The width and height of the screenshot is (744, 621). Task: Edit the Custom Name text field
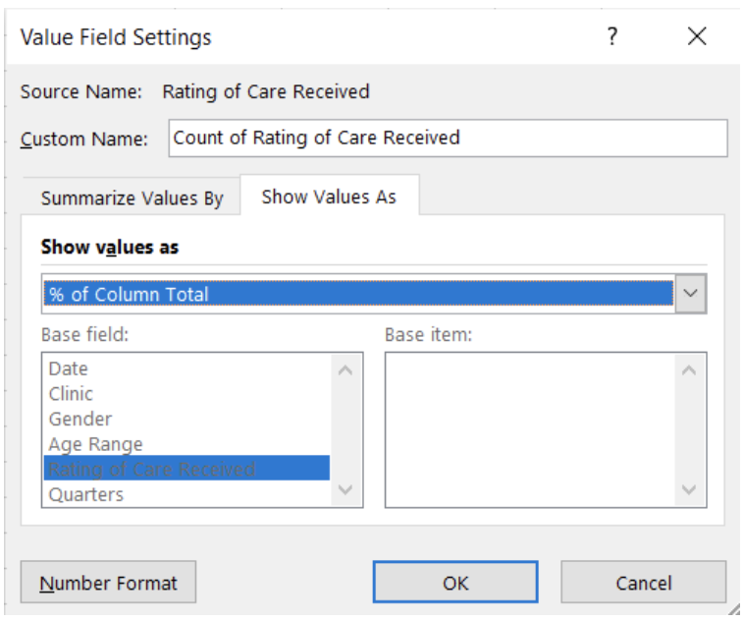point(448,139)
